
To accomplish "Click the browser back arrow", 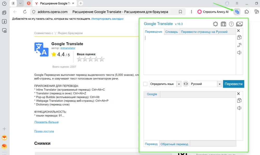I will pyautogui.click(x=15, y=12).
